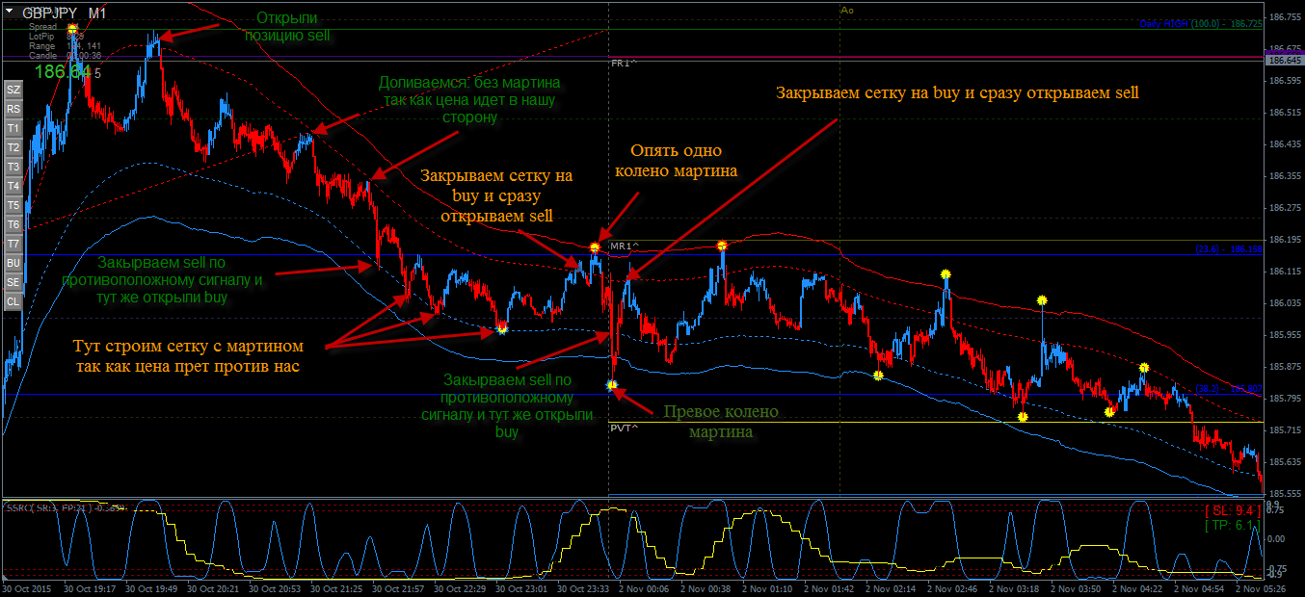This screenshot has width=1305, height=597.
Task: Select the T1 button
Action: 13,128
